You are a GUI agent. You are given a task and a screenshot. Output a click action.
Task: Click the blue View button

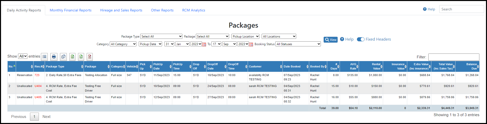point(331,40)
